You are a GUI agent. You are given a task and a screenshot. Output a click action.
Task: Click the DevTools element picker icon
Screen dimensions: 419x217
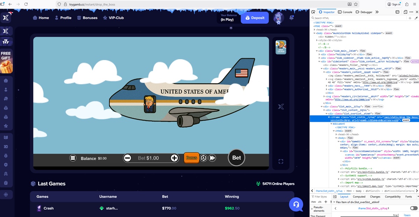point(314,12)
